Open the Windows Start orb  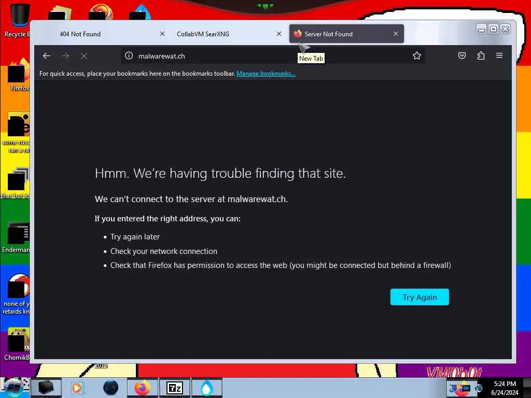click(x=13, y=388)
